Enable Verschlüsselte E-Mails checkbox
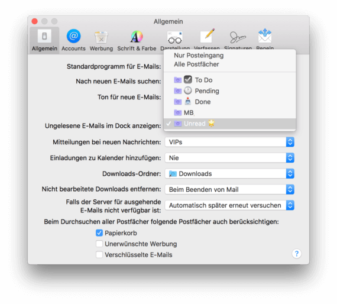The height and width of the screenshot is (304, 337). click(99, 255)
